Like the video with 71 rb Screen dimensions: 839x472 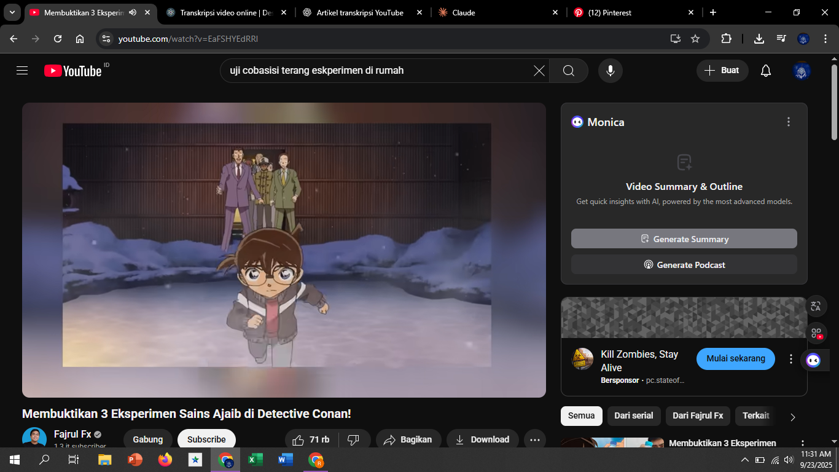tap(311, 439)
